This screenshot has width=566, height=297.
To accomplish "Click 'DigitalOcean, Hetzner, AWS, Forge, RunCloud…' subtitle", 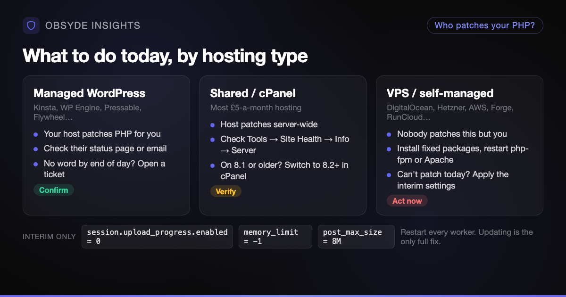I will click(x=450, y=112).
